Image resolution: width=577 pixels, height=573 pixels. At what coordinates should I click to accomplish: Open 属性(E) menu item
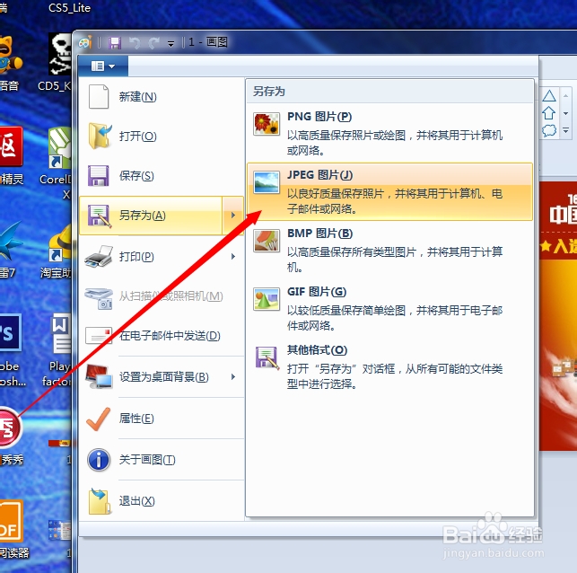[x=162, y=419]
